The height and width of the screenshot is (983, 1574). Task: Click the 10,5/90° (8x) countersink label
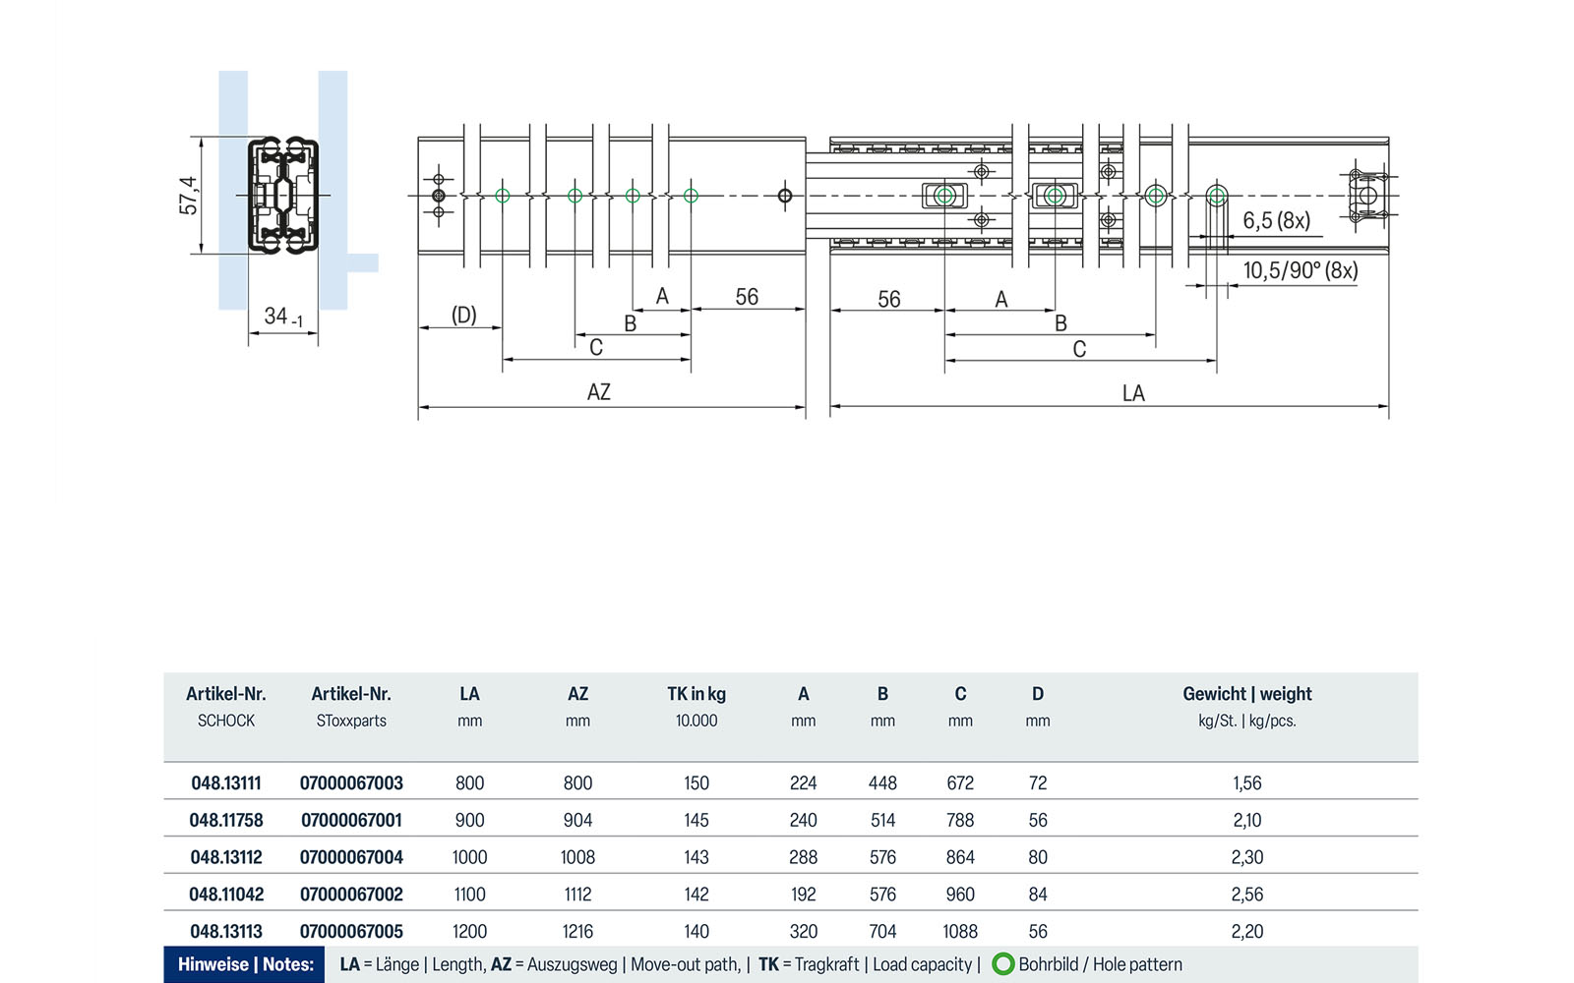coord(1300,270)
